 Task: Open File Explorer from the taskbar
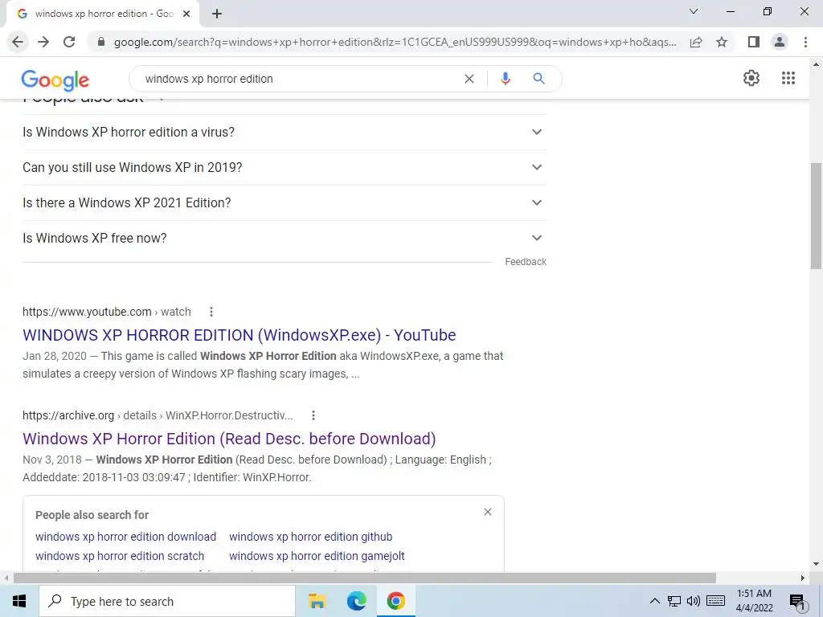pos(317,601)
